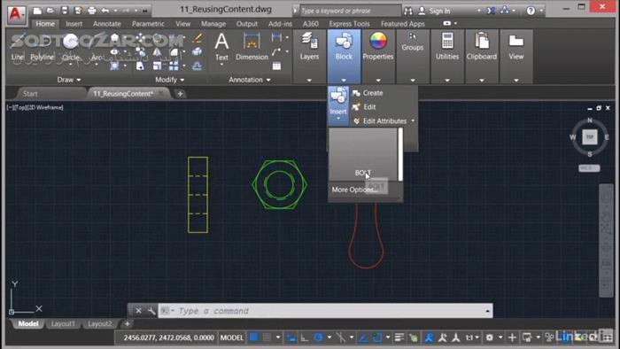Switch to the Start file tab
This screenshot has width=620, height=349.
point(30,94)
